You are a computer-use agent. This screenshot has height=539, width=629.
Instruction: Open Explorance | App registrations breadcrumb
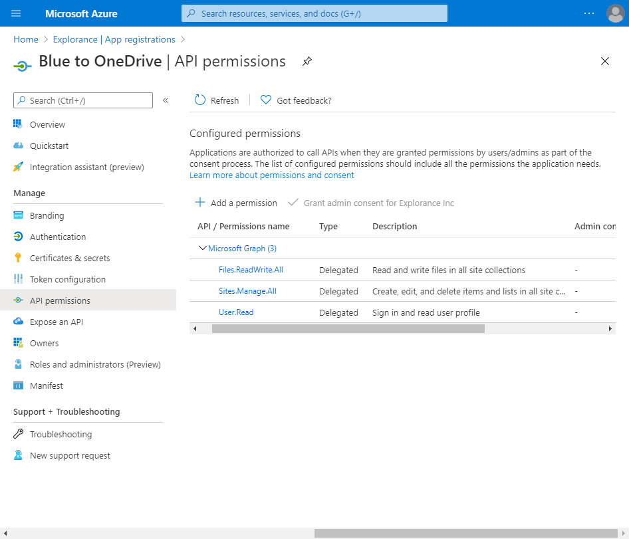point(114,39)
